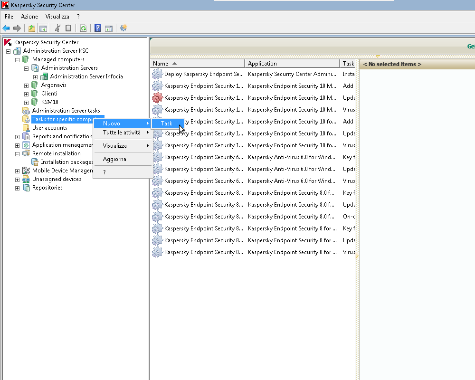Collapse the Managed computers node
This screenshot has width=475, height=380.
click(x=17, y=60)
